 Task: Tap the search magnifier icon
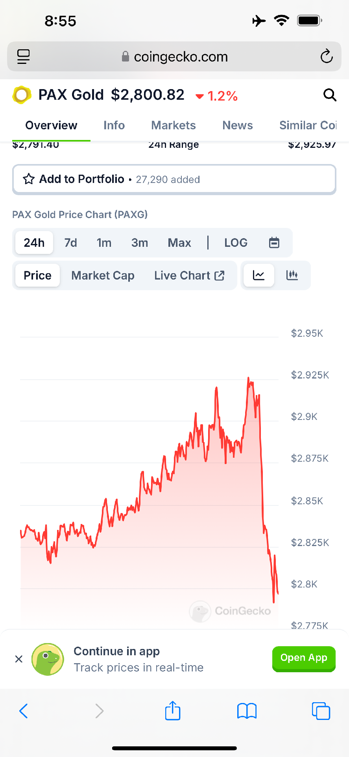pyautogui.click(x=329, y=95)
